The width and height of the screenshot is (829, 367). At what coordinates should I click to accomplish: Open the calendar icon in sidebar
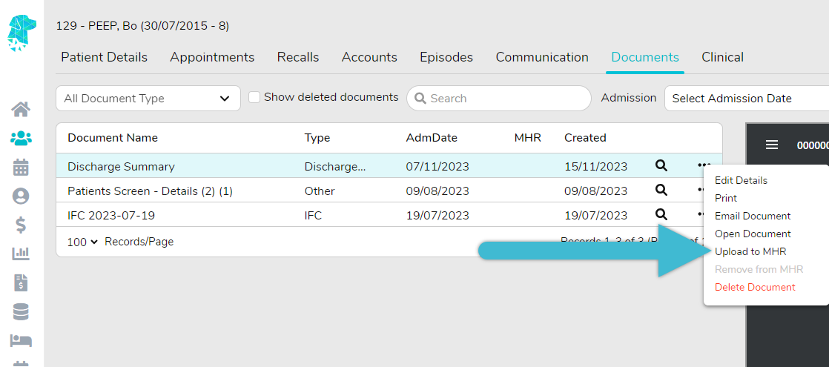tap(21, 167)
